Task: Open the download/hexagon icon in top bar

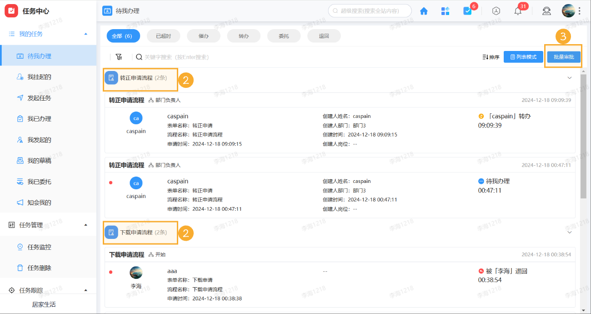Action: (x=496, y=10)
